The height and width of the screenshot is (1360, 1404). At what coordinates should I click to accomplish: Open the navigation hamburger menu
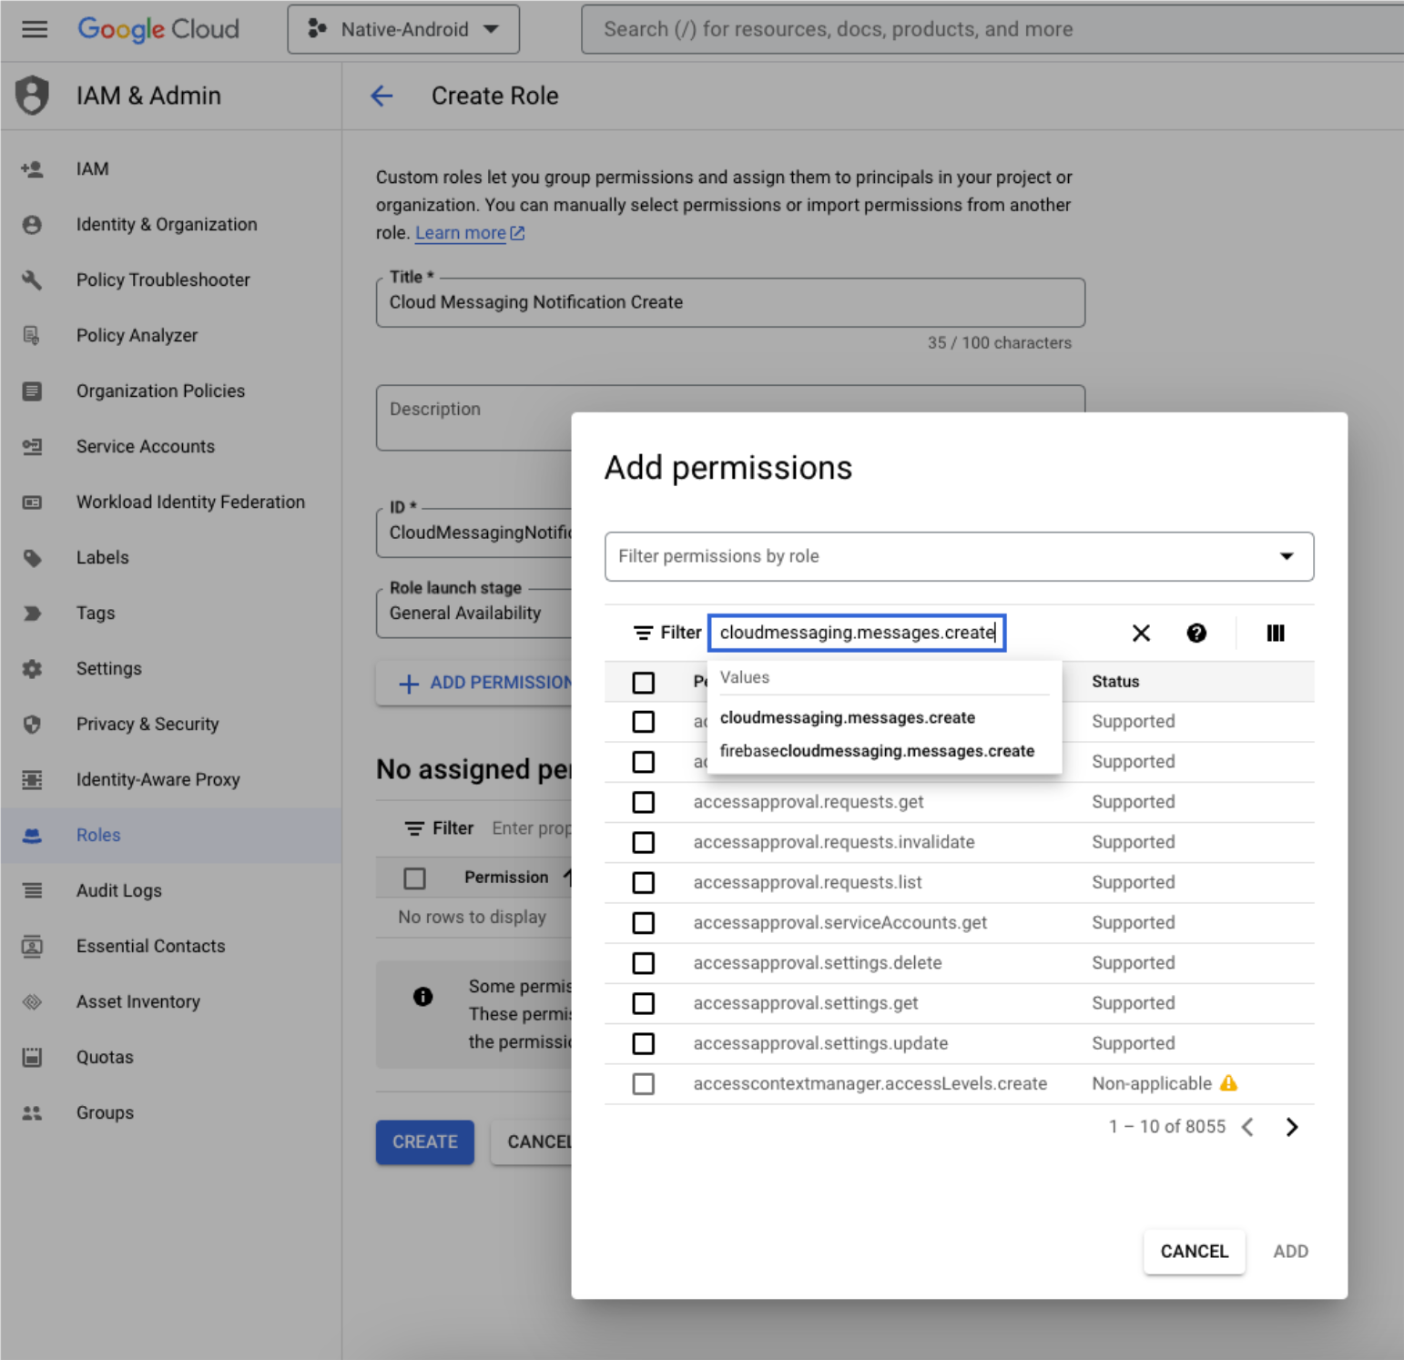coord(34,28)
